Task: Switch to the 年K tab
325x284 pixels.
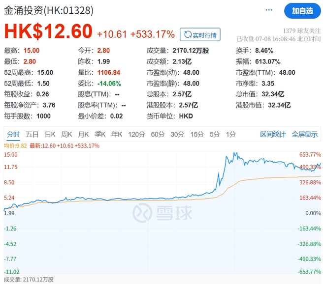Action: pos(117,135)
